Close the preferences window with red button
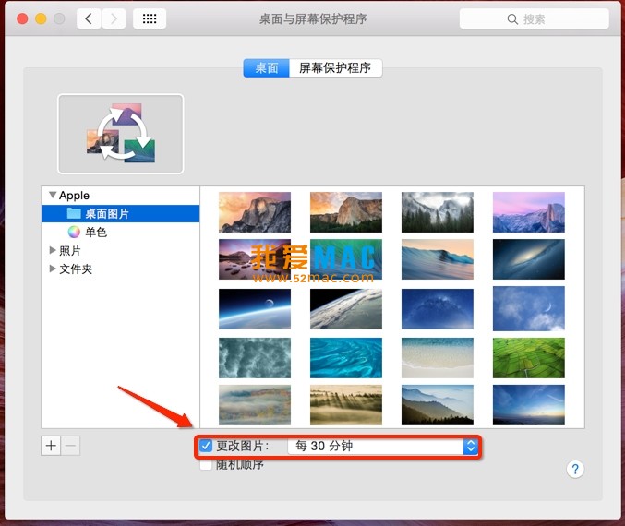 pyautogui.click(x=22, y=18)
